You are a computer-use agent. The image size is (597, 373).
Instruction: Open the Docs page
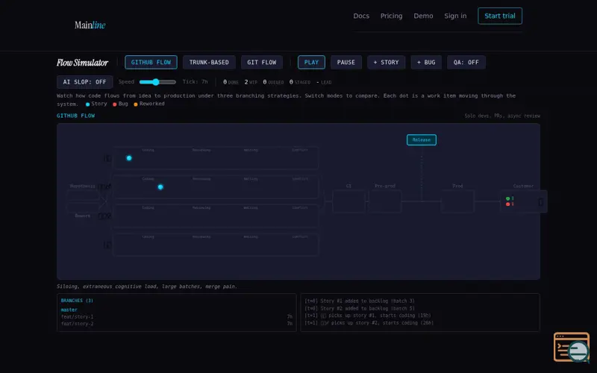click(361, 16)
